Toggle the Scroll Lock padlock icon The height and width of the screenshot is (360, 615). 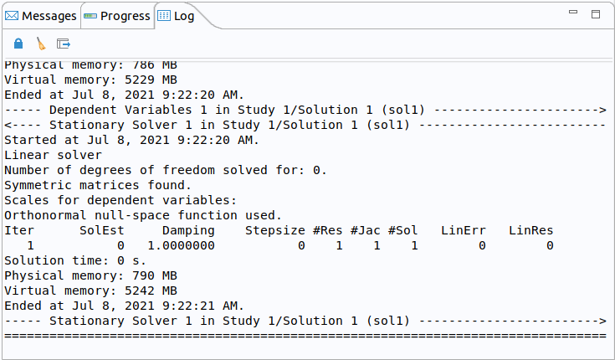[x=18, y=44]
